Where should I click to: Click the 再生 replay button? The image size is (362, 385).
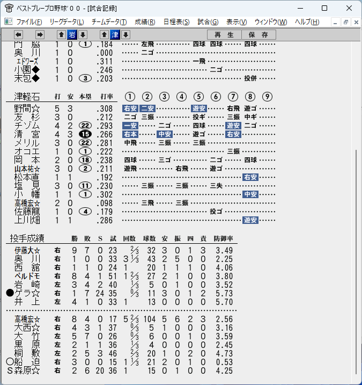point(224,34)
